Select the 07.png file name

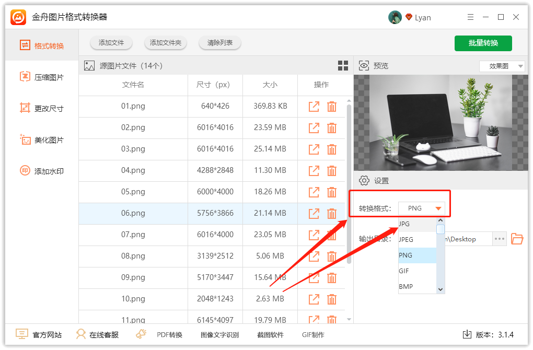(x=133, y=235)
